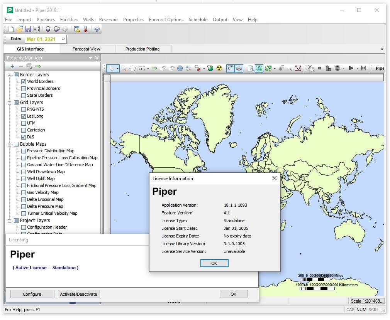Viewport: 390px width, 320px height.
Task: Switch to the Forecast View tab
Action: tap(86, 49)
